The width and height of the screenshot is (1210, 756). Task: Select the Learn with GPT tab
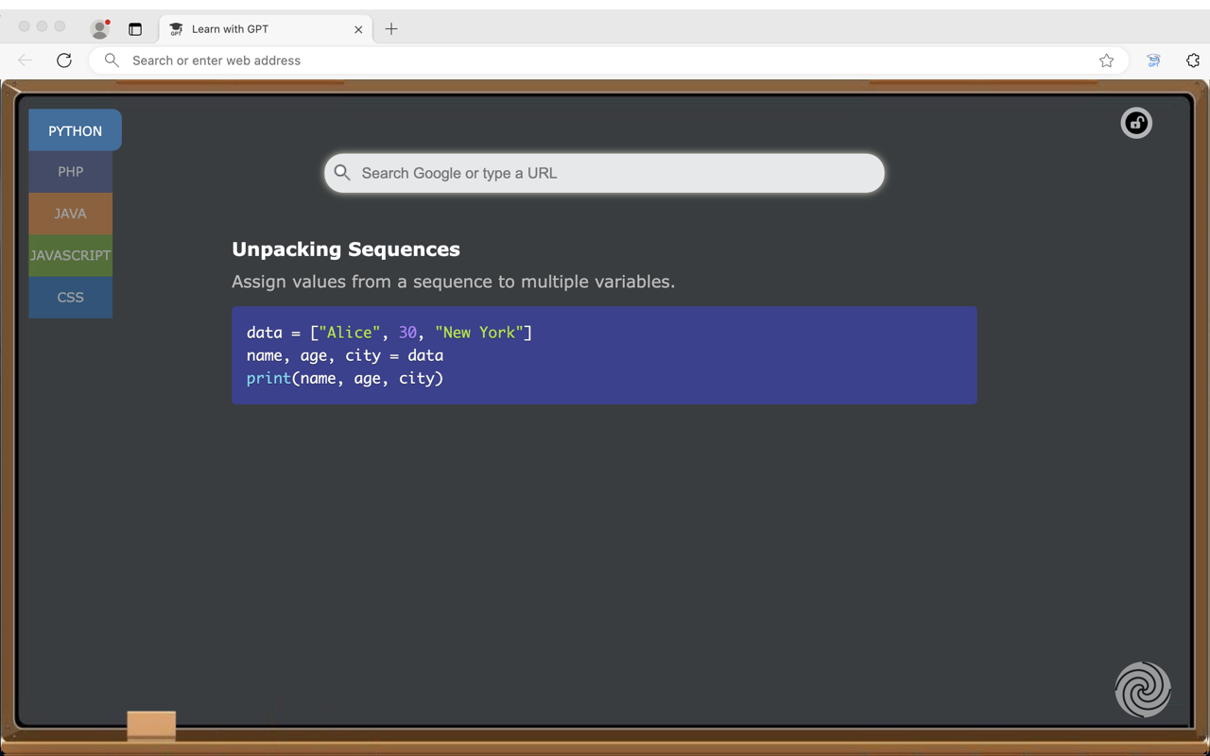(266, 29)
